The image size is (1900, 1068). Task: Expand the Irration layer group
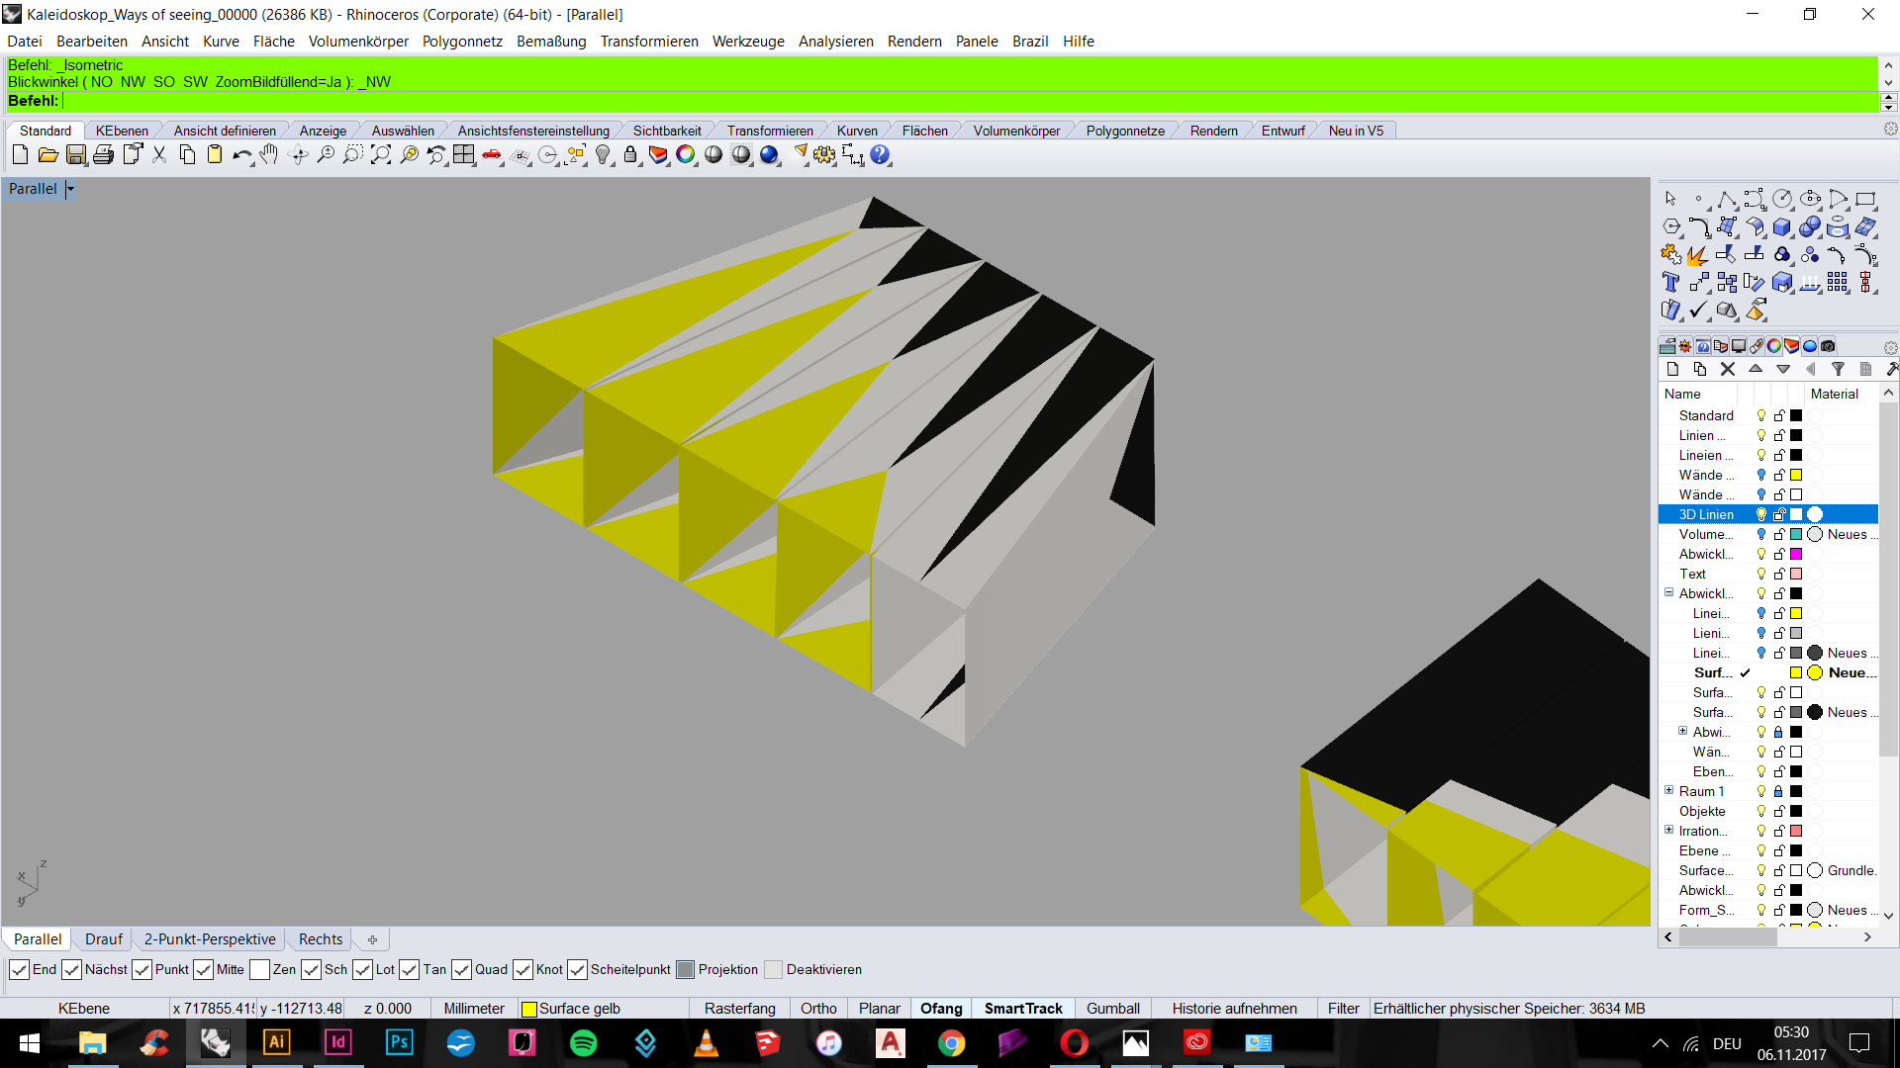(1669, 830)
